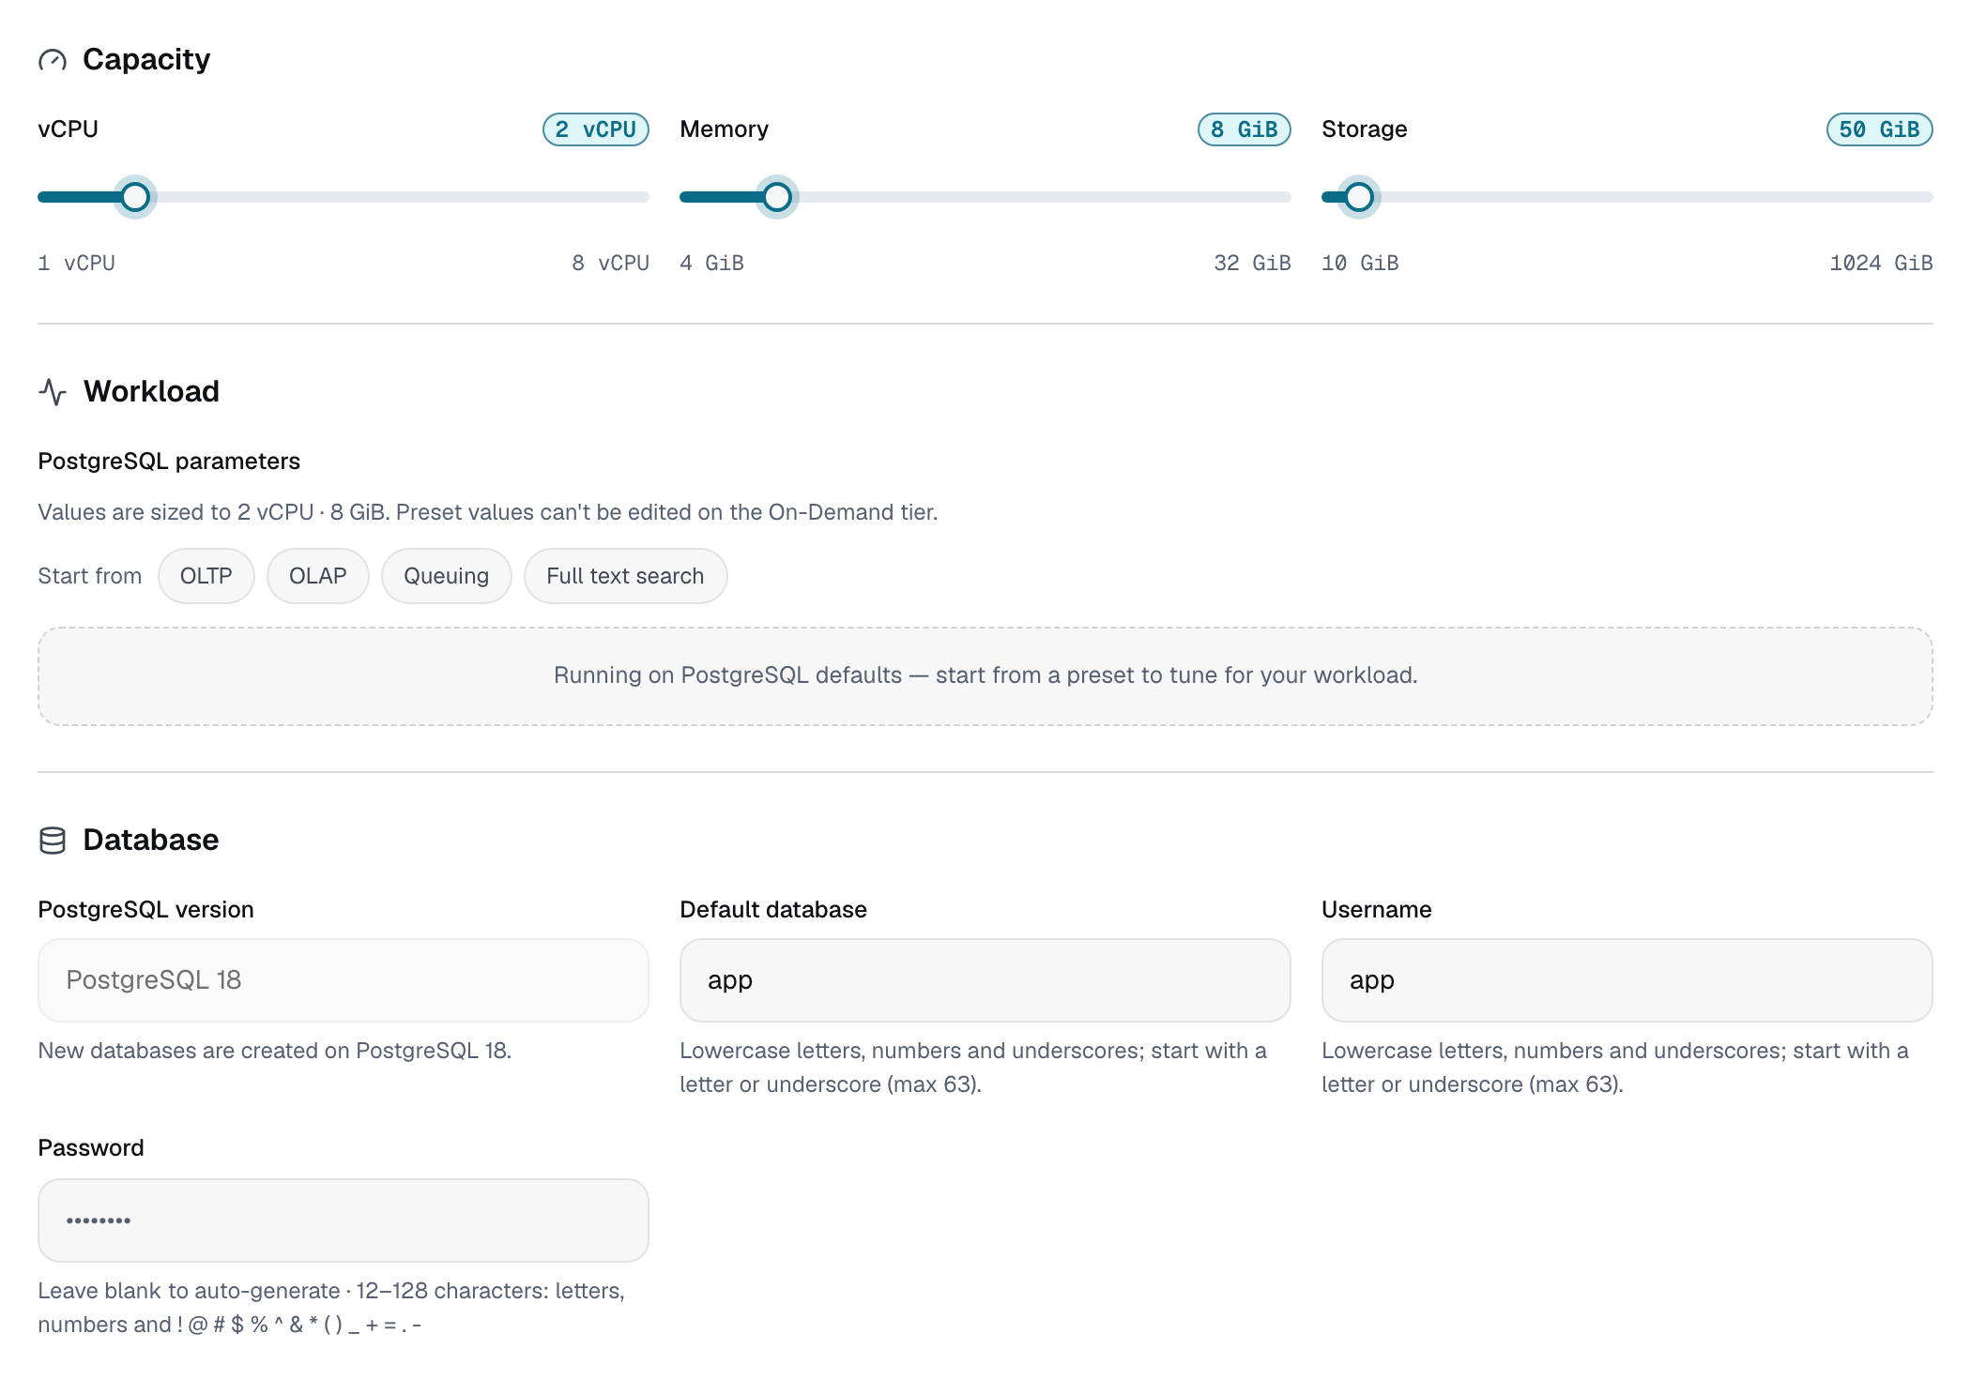The image size is (1971, 1379).
Task: Click the 1024 GiB maximum label
Action: click(1882, 263)
